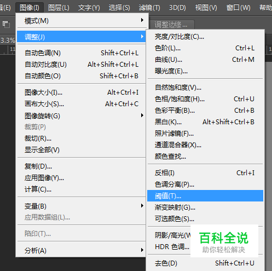This screenshot has height=271, width=272.
Task: Open 通道混合器(X)... adjustment
Action: point(205,145)
